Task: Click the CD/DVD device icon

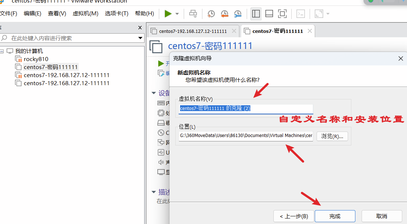Action: coord(161,133)
